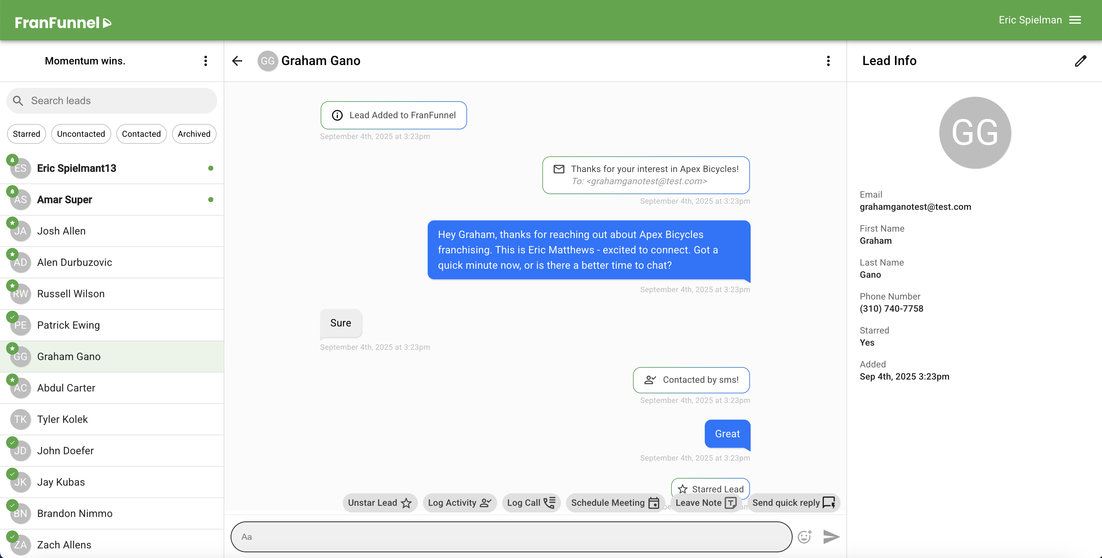Click the star badge on Josh Allen's avatar

(x=12, y=223)
